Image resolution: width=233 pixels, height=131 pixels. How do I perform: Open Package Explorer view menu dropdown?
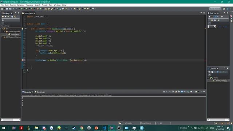click(3, 23)
